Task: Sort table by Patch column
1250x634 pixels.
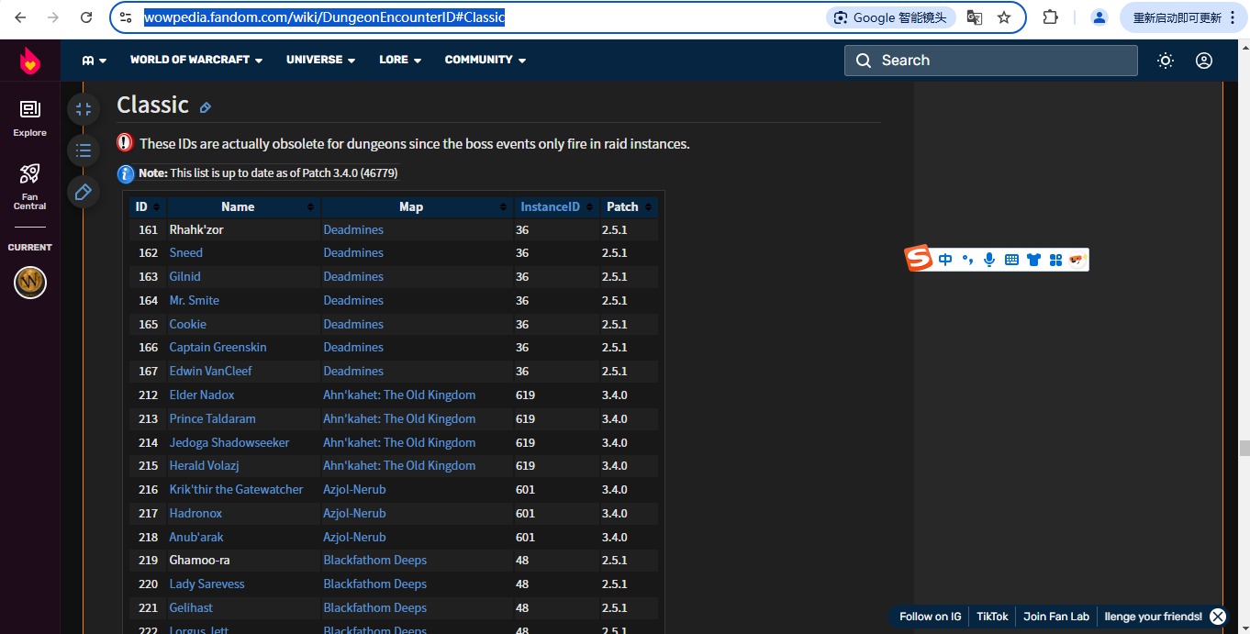Action: [630, 207]
